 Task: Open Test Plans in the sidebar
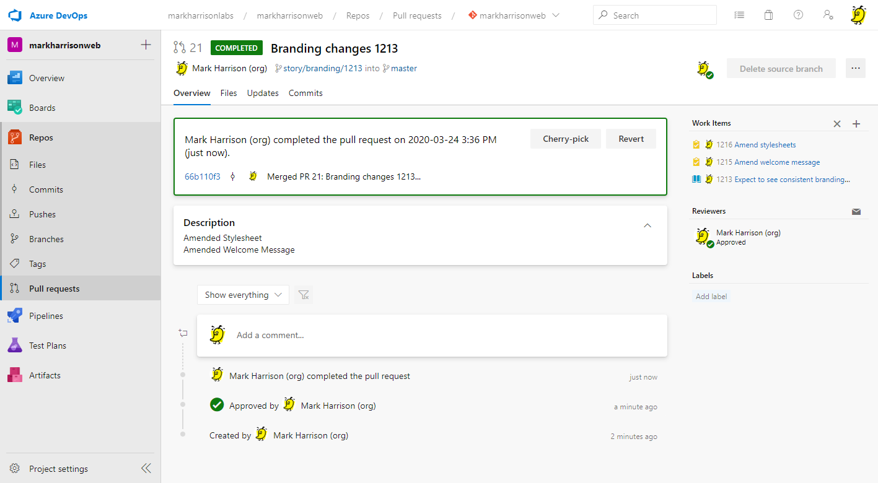tap(47, 346)
